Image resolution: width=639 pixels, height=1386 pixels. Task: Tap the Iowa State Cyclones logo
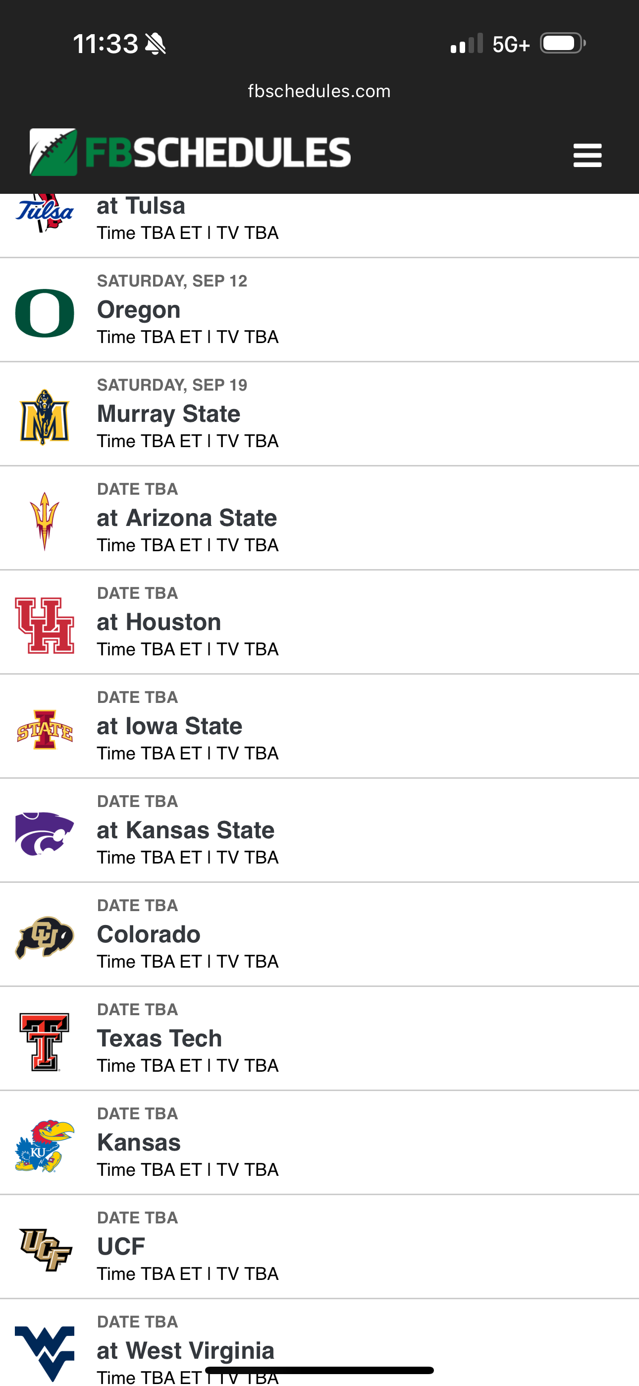click(45, 730)
